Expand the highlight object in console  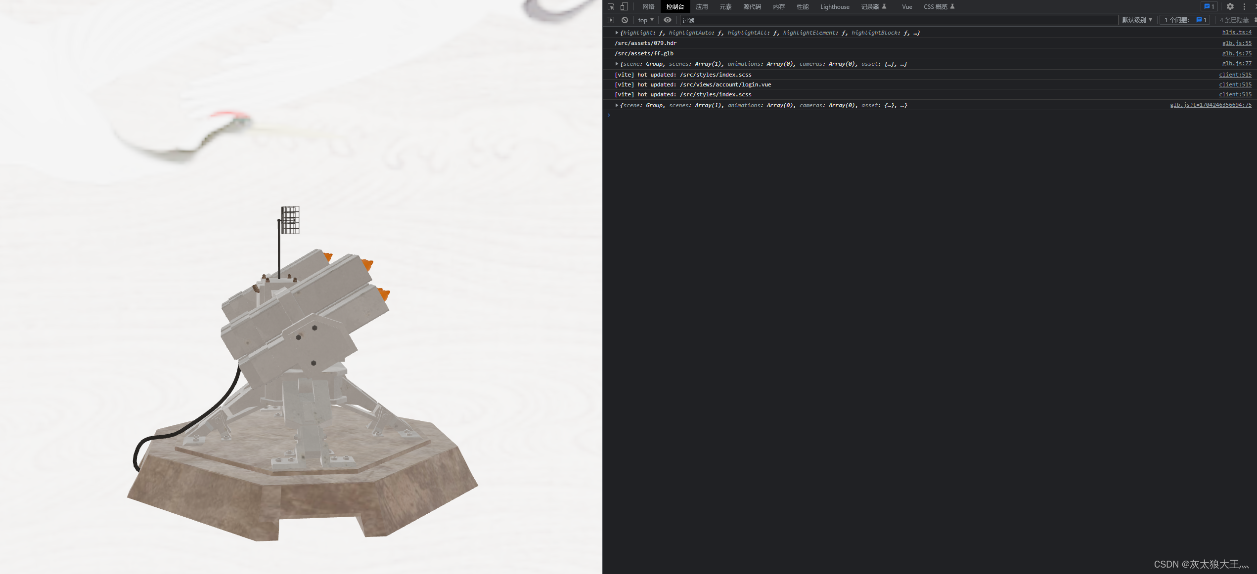coord(617,33)
